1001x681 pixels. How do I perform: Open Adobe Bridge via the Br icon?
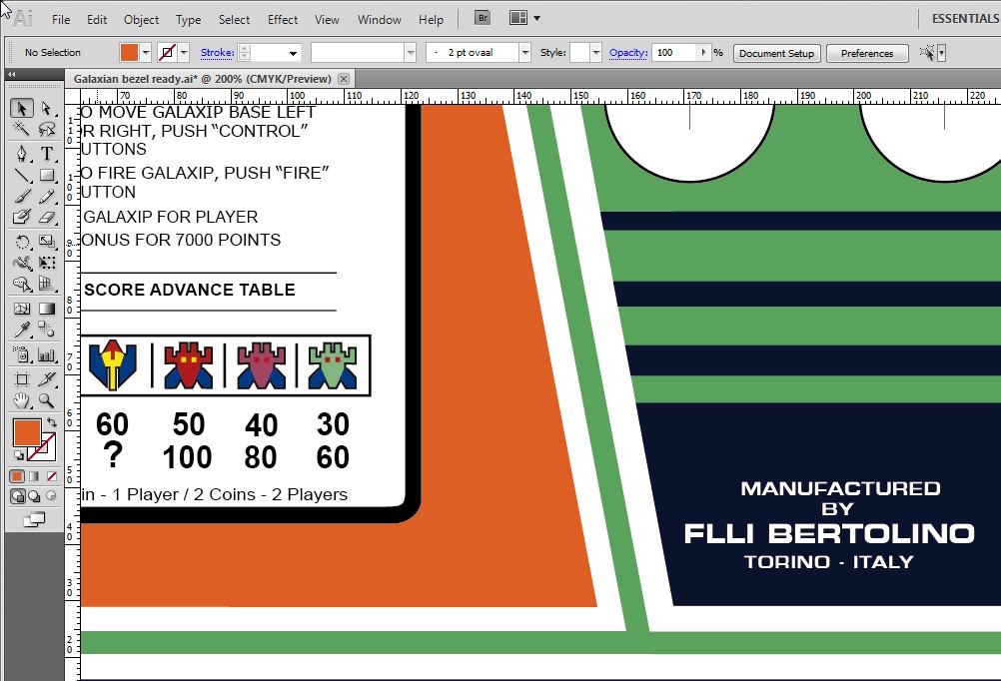(484, 18)
